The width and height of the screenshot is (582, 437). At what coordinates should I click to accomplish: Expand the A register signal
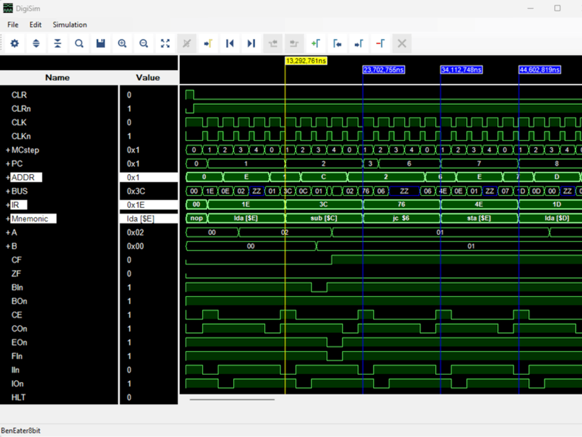tap(8, 232)
